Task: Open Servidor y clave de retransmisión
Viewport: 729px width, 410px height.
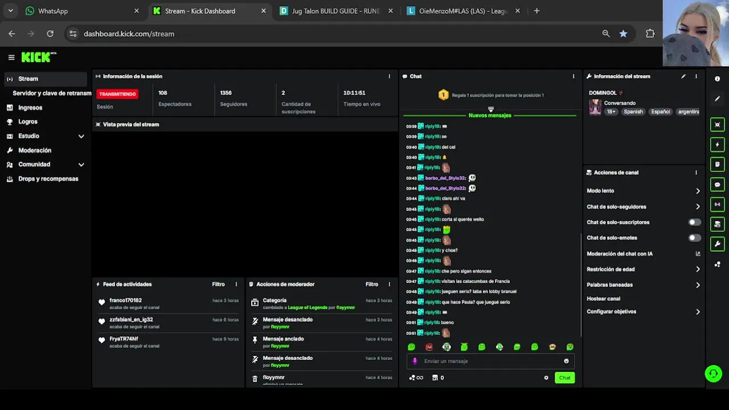Action: (x=52, y=93)
